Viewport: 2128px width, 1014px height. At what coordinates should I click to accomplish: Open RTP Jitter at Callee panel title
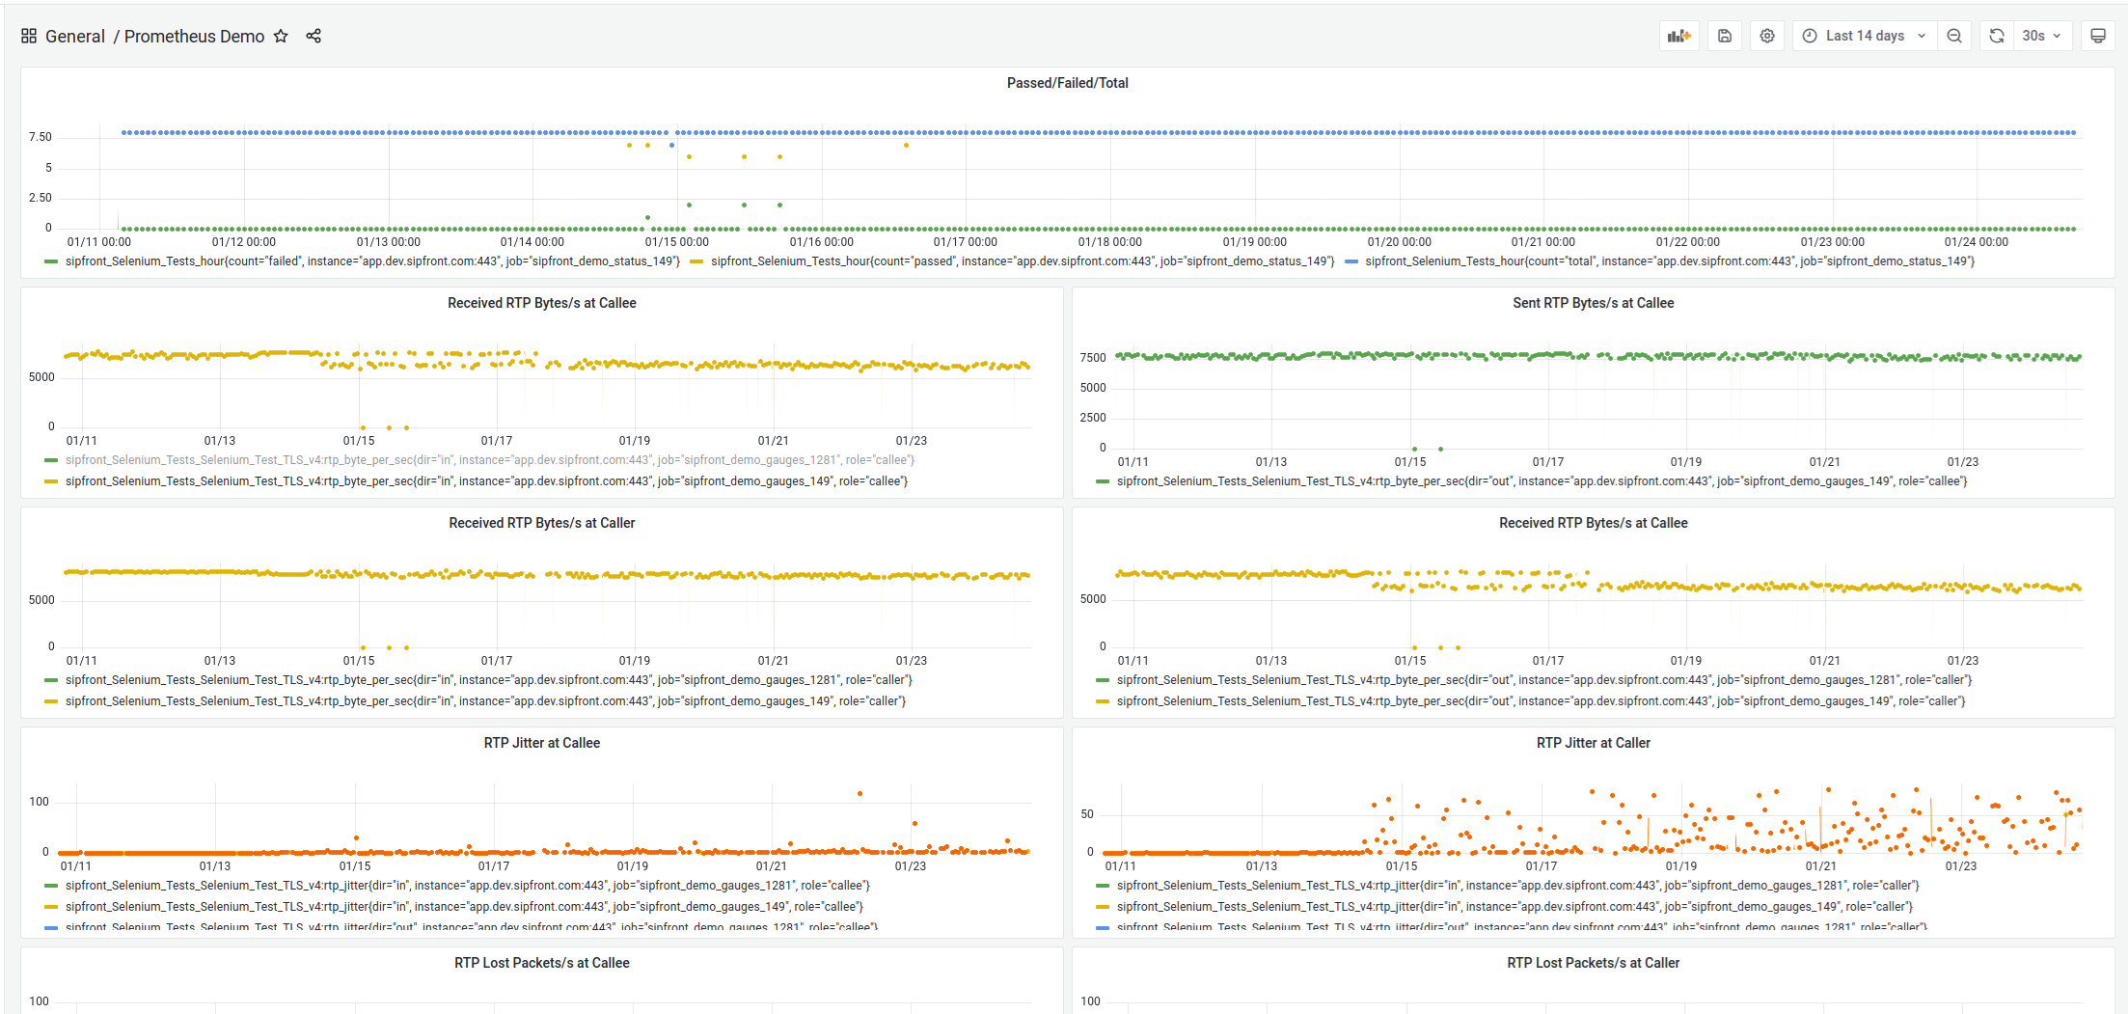[x=541, y=743]
